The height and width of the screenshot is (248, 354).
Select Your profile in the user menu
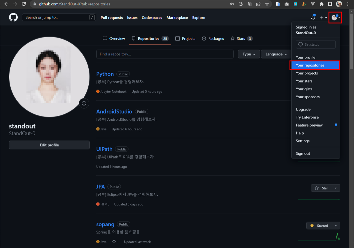(x=316, y=57)
